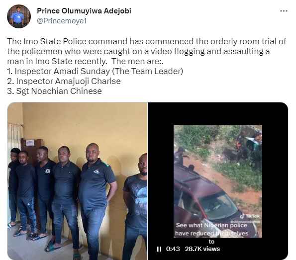This screenshot has width=296, height=260.
Task: Select the 'Sgt Noachian Chinese' line of text
Action: [54, 91]
